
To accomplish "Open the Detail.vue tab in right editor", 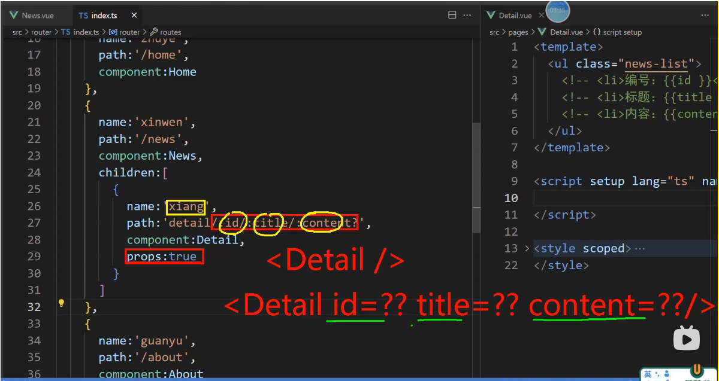I will tap(515, 16).
